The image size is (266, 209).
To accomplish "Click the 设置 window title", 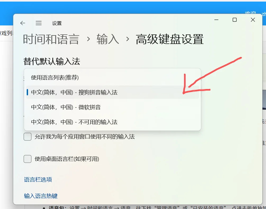I will 57,23.
